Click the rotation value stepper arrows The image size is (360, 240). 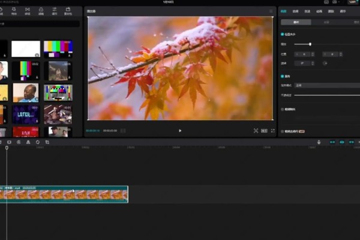coord(313,63)
